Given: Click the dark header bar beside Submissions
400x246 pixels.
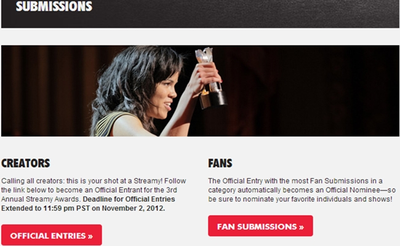Looking at the screenshot, I should tap(245, 13).
